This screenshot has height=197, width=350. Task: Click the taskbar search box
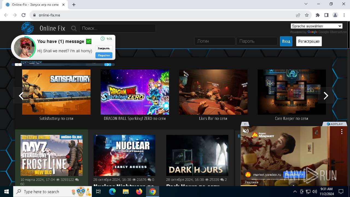point(53,192)
